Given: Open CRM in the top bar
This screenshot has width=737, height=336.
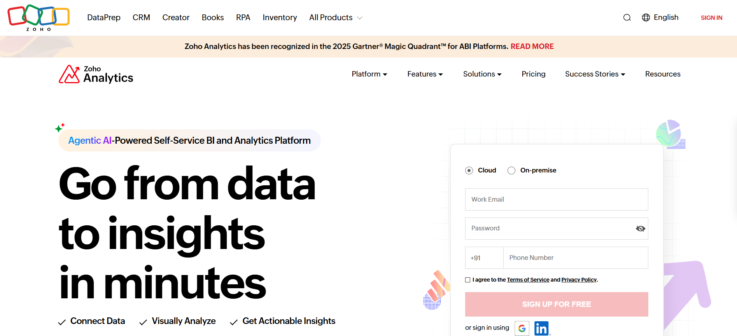Looking at the screenshot, I should click(141, 17).
